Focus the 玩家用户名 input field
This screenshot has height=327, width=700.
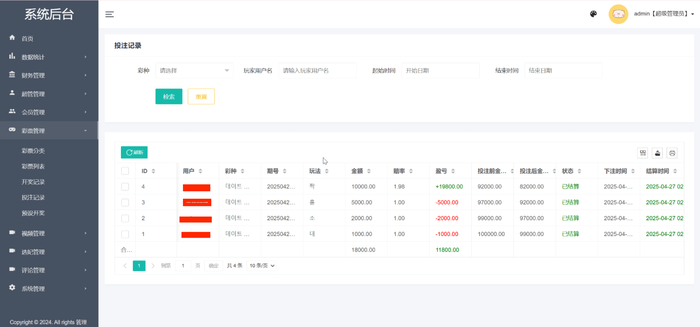click(x=317, y=71)
